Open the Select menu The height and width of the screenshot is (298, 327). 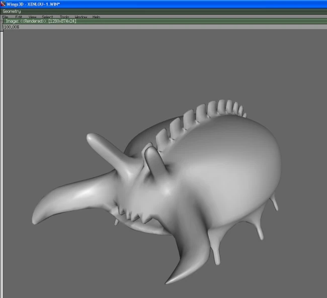pos(47,17)
